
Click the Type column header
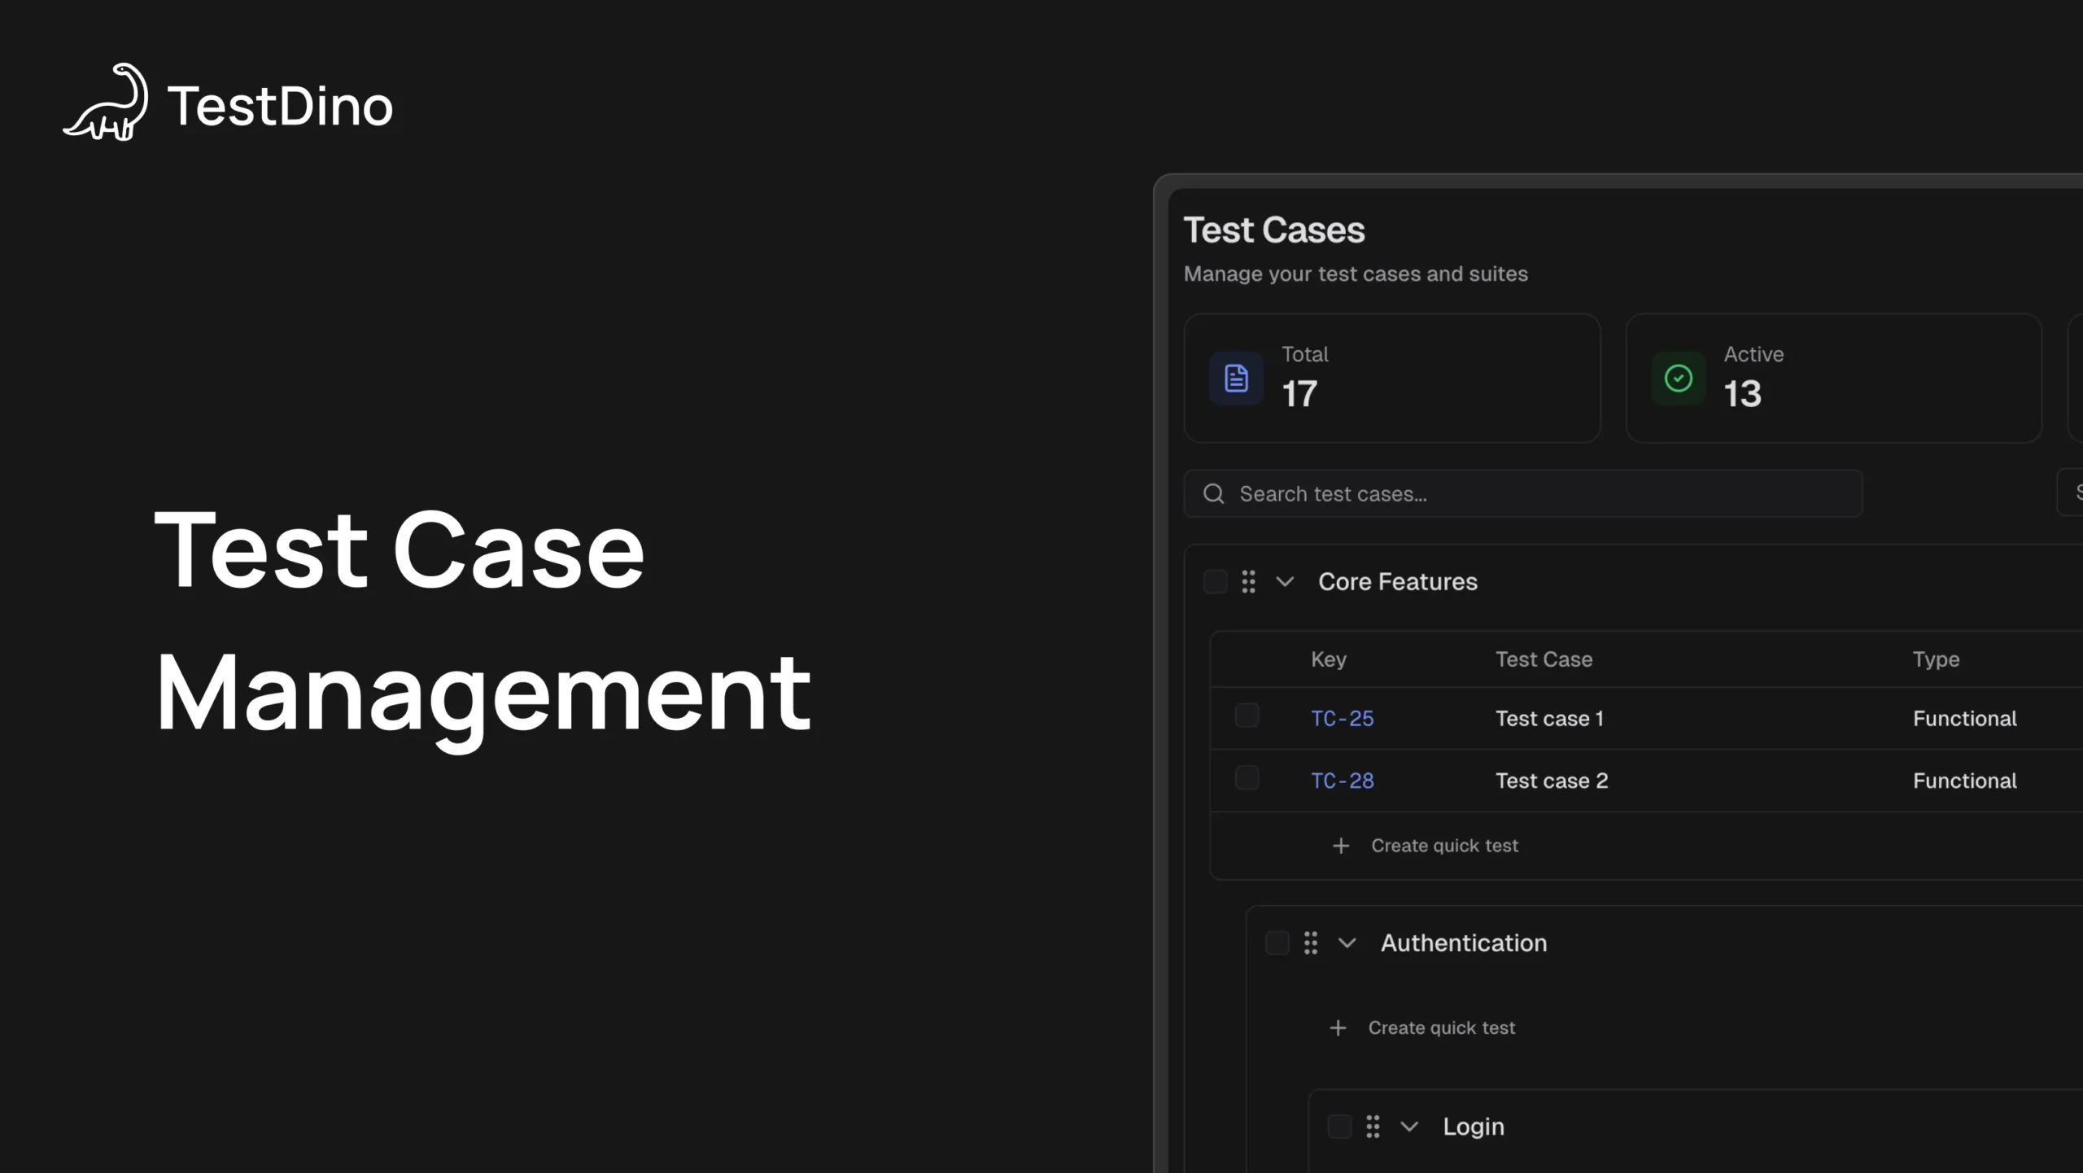point(1935,659)
